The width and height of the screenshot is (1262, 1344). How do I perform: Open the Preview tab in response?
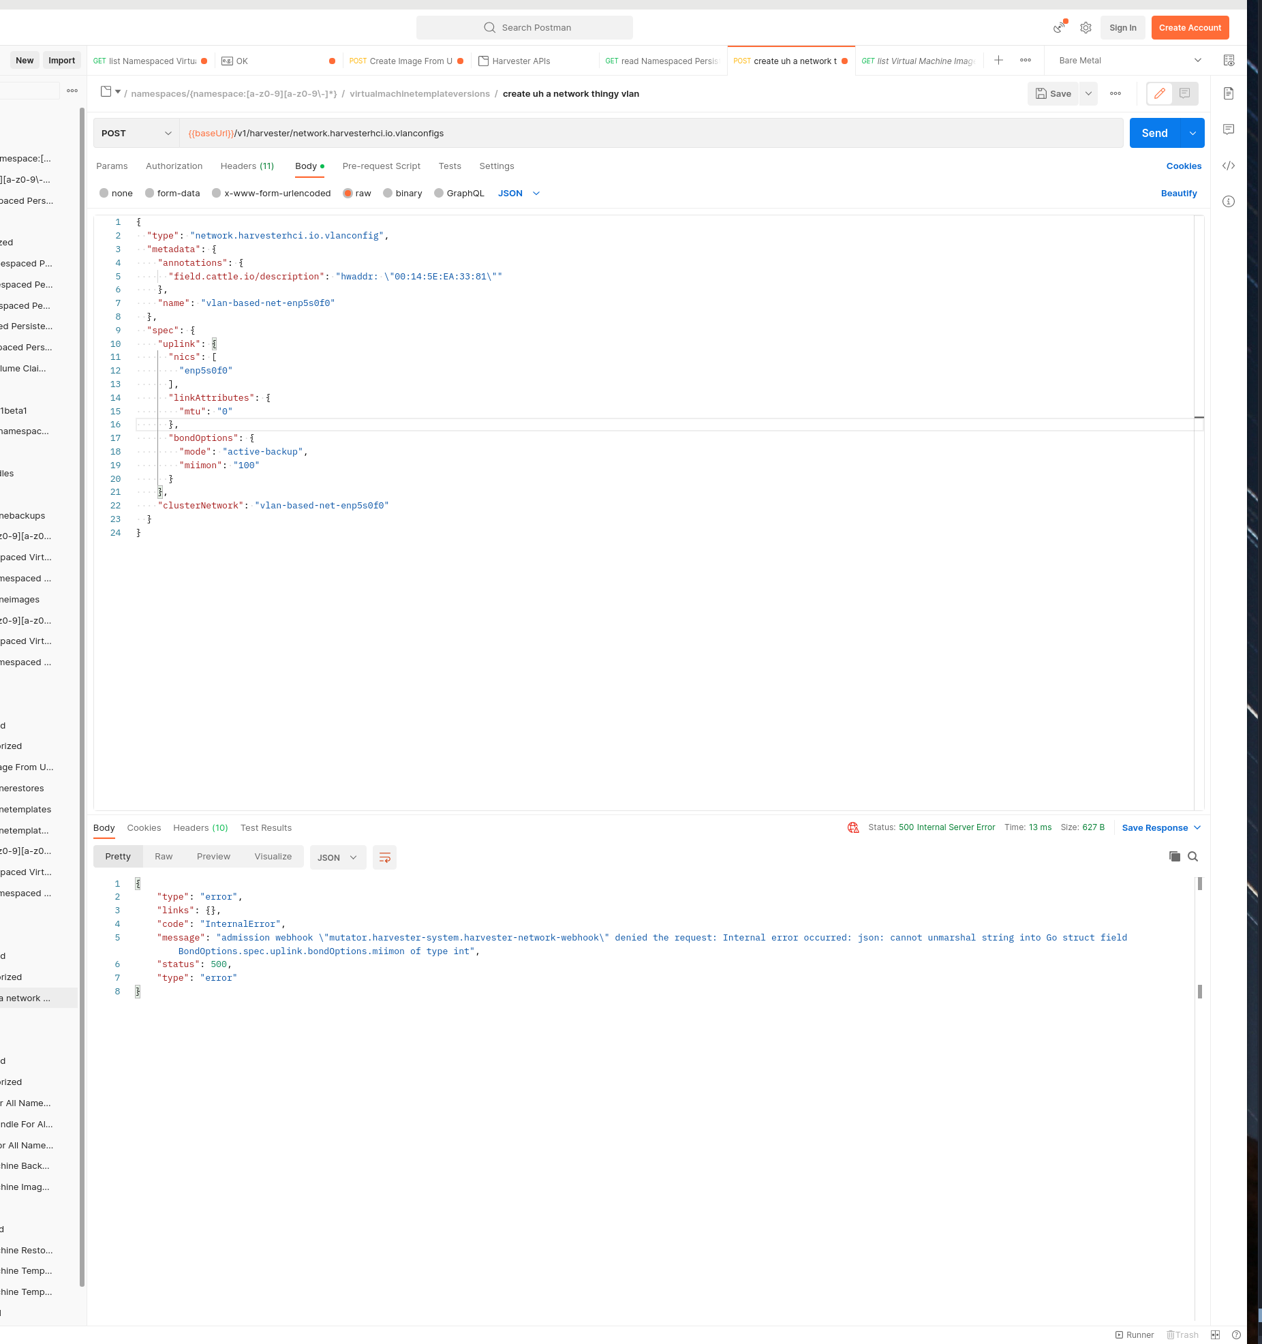[213, 857]
